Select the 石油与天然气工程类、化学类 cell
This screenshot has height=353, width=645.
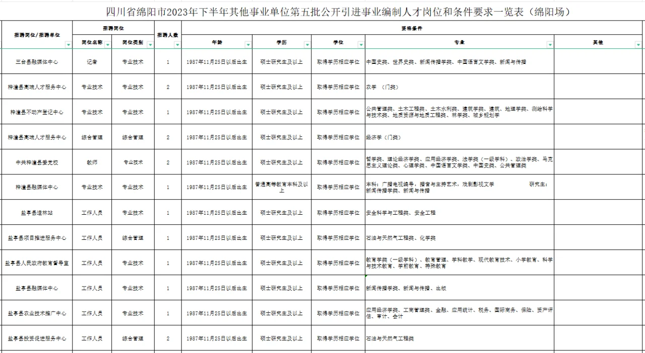pos(460,238)
